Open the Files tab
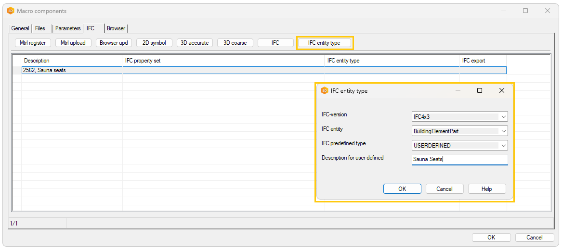562x251 pixels. click(x=40, y=28)
